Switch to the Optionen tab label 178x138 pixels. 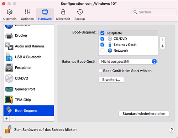(x=27, y=19)
